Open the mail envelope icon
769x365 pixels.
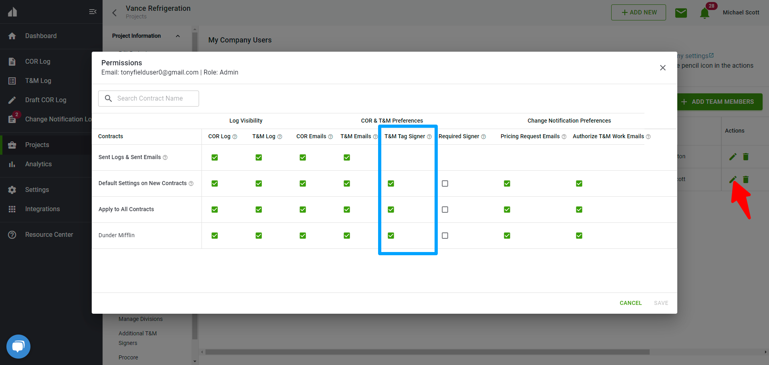point(681,13)
